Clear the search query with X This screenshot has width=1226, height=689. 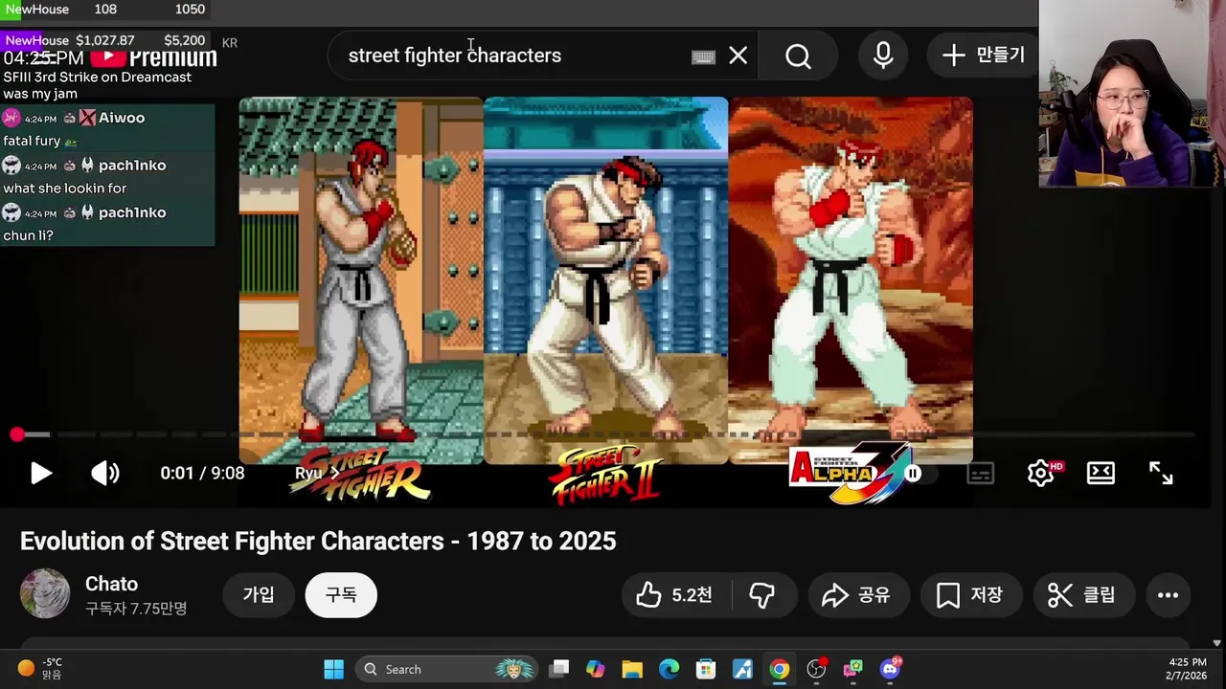(738, 56)
